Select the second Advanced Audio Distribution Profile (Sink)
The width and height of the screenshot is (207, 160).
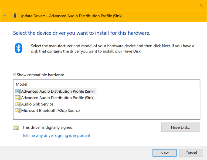click(58, 98)
